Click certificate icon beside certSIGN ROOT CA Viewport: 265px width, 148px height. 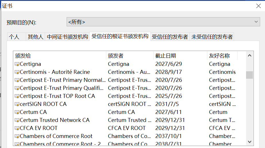pyautogui.click(x=17, y=104)
